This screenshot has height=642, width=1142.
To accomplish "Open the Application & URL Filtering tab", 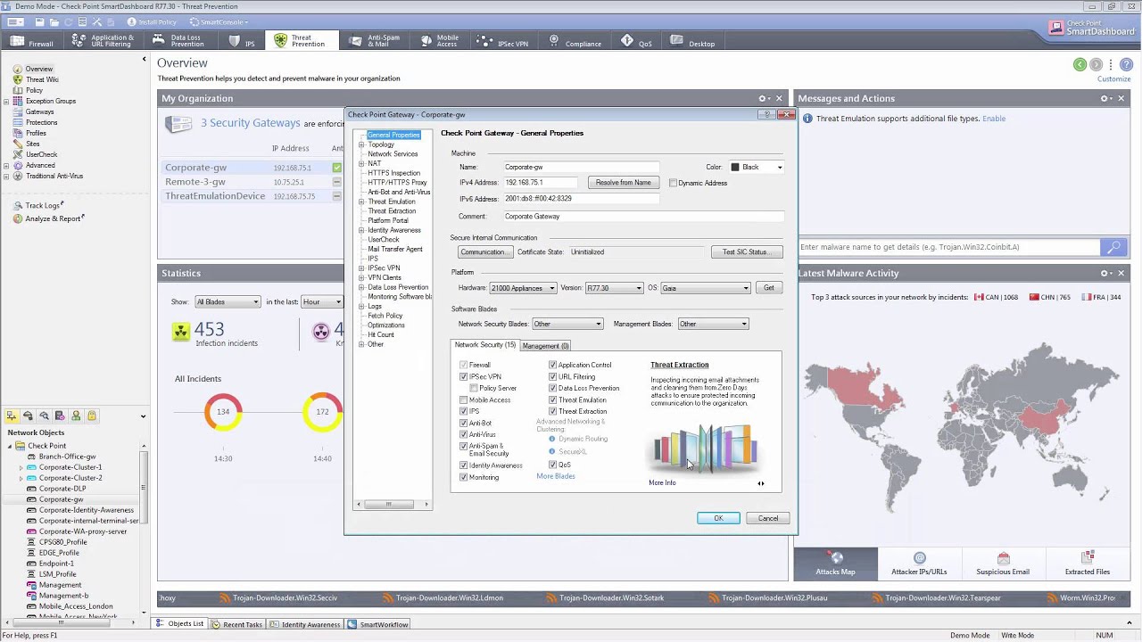I will 103,41.
